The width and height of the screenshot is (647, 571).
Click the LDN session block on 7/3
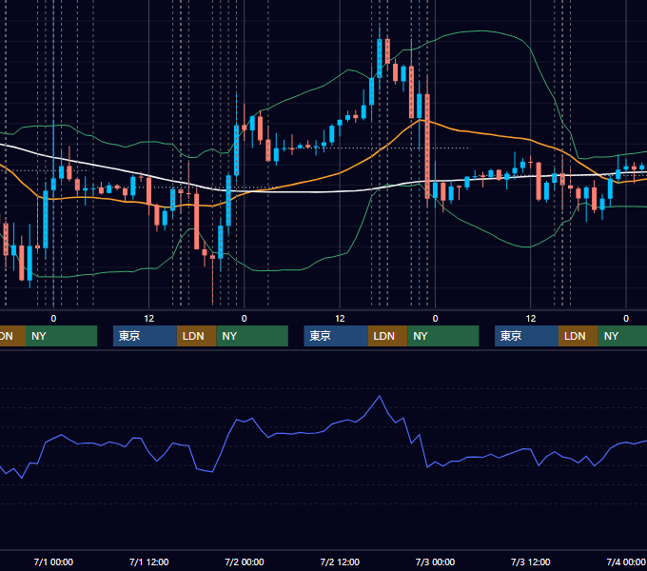coord(578,336)
